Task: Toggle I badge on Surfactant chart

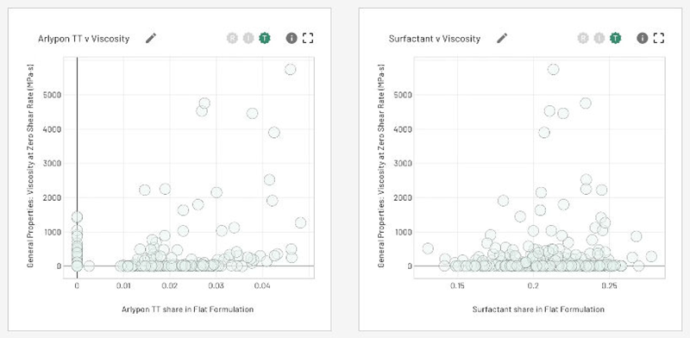Action: pos(599,38)
